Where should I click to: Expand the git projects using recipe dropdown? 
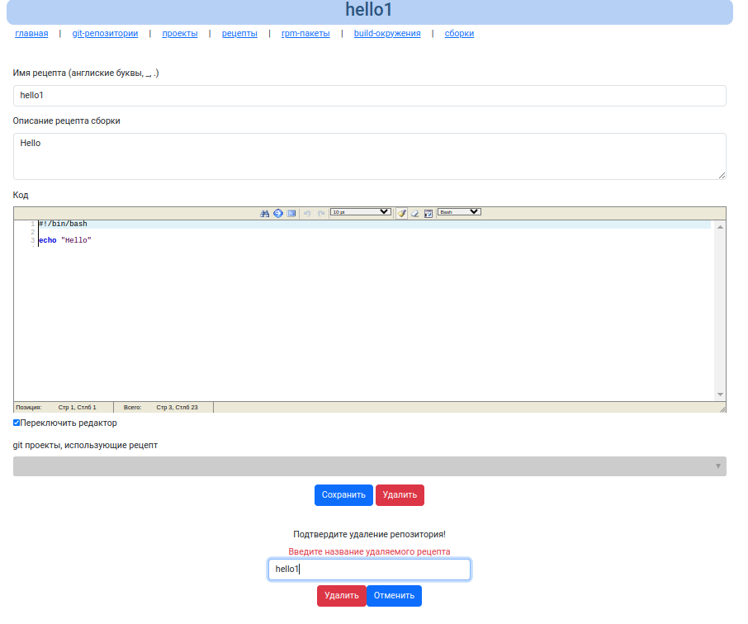[369, 466]
